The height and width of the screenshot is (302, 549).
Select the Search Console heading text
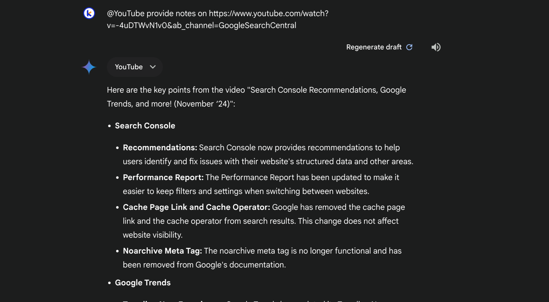[145, 126]
